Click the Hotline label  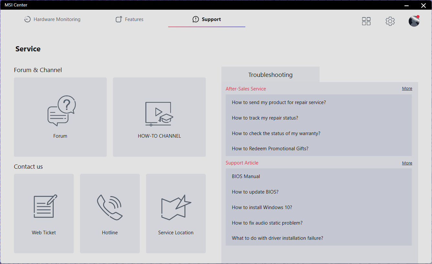(110, 233)
